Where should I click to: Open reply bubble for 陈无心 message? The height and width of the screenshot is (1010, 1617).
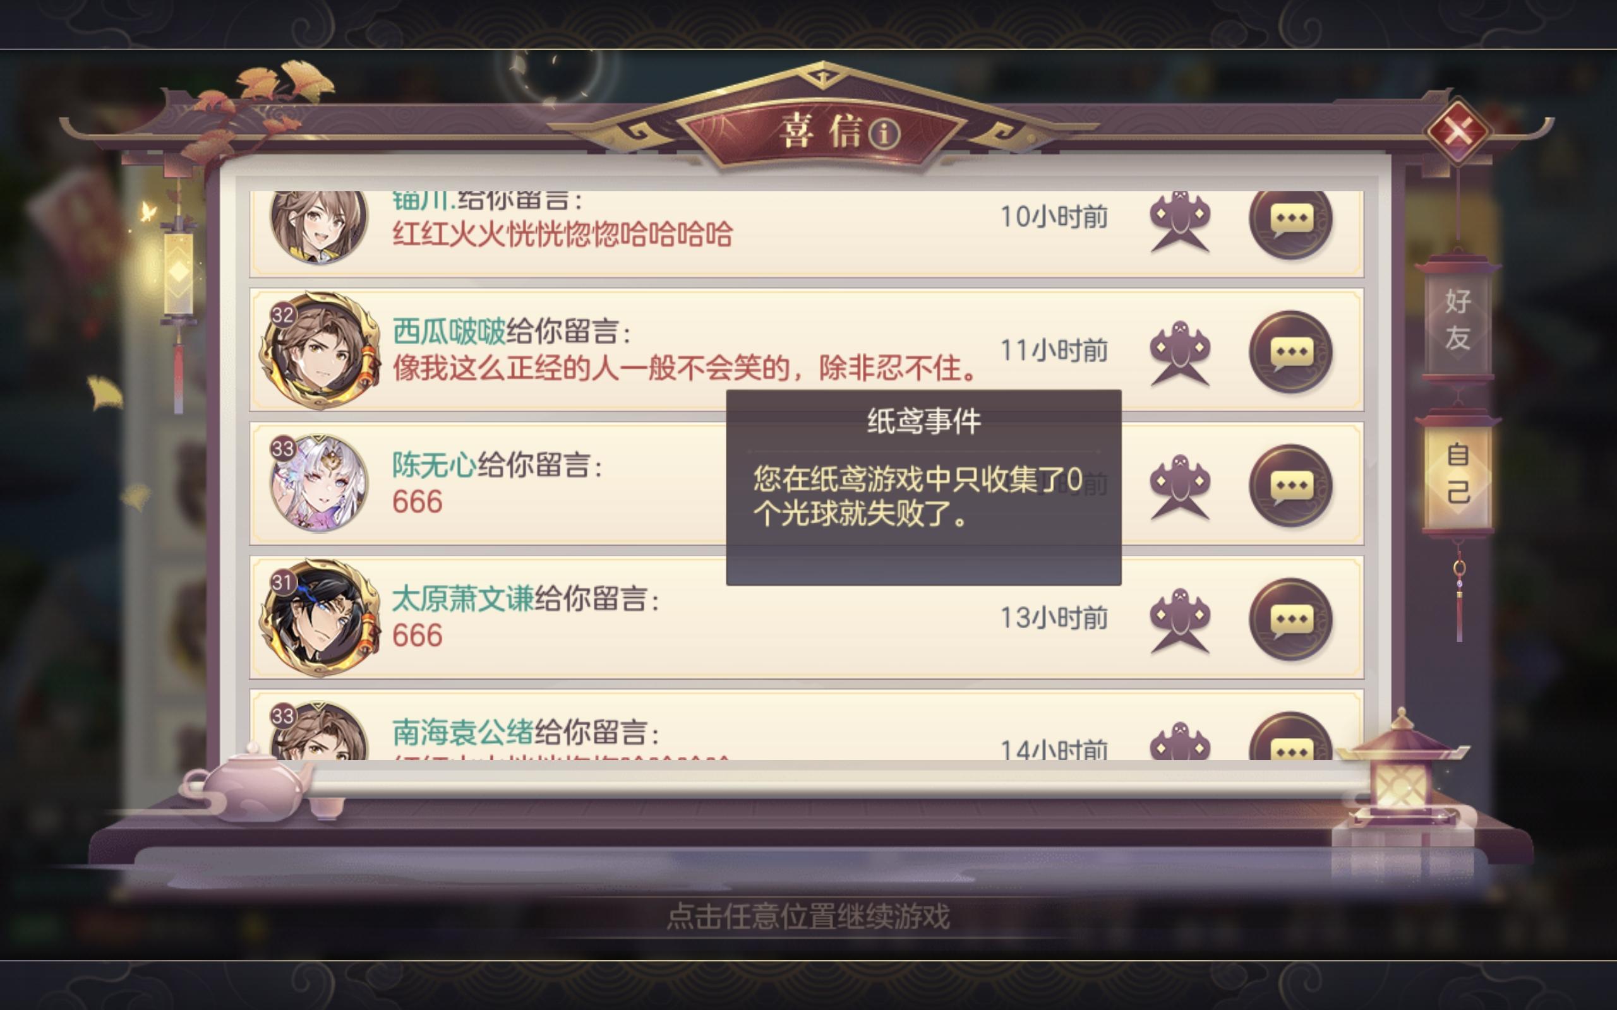pos(1291,485)
